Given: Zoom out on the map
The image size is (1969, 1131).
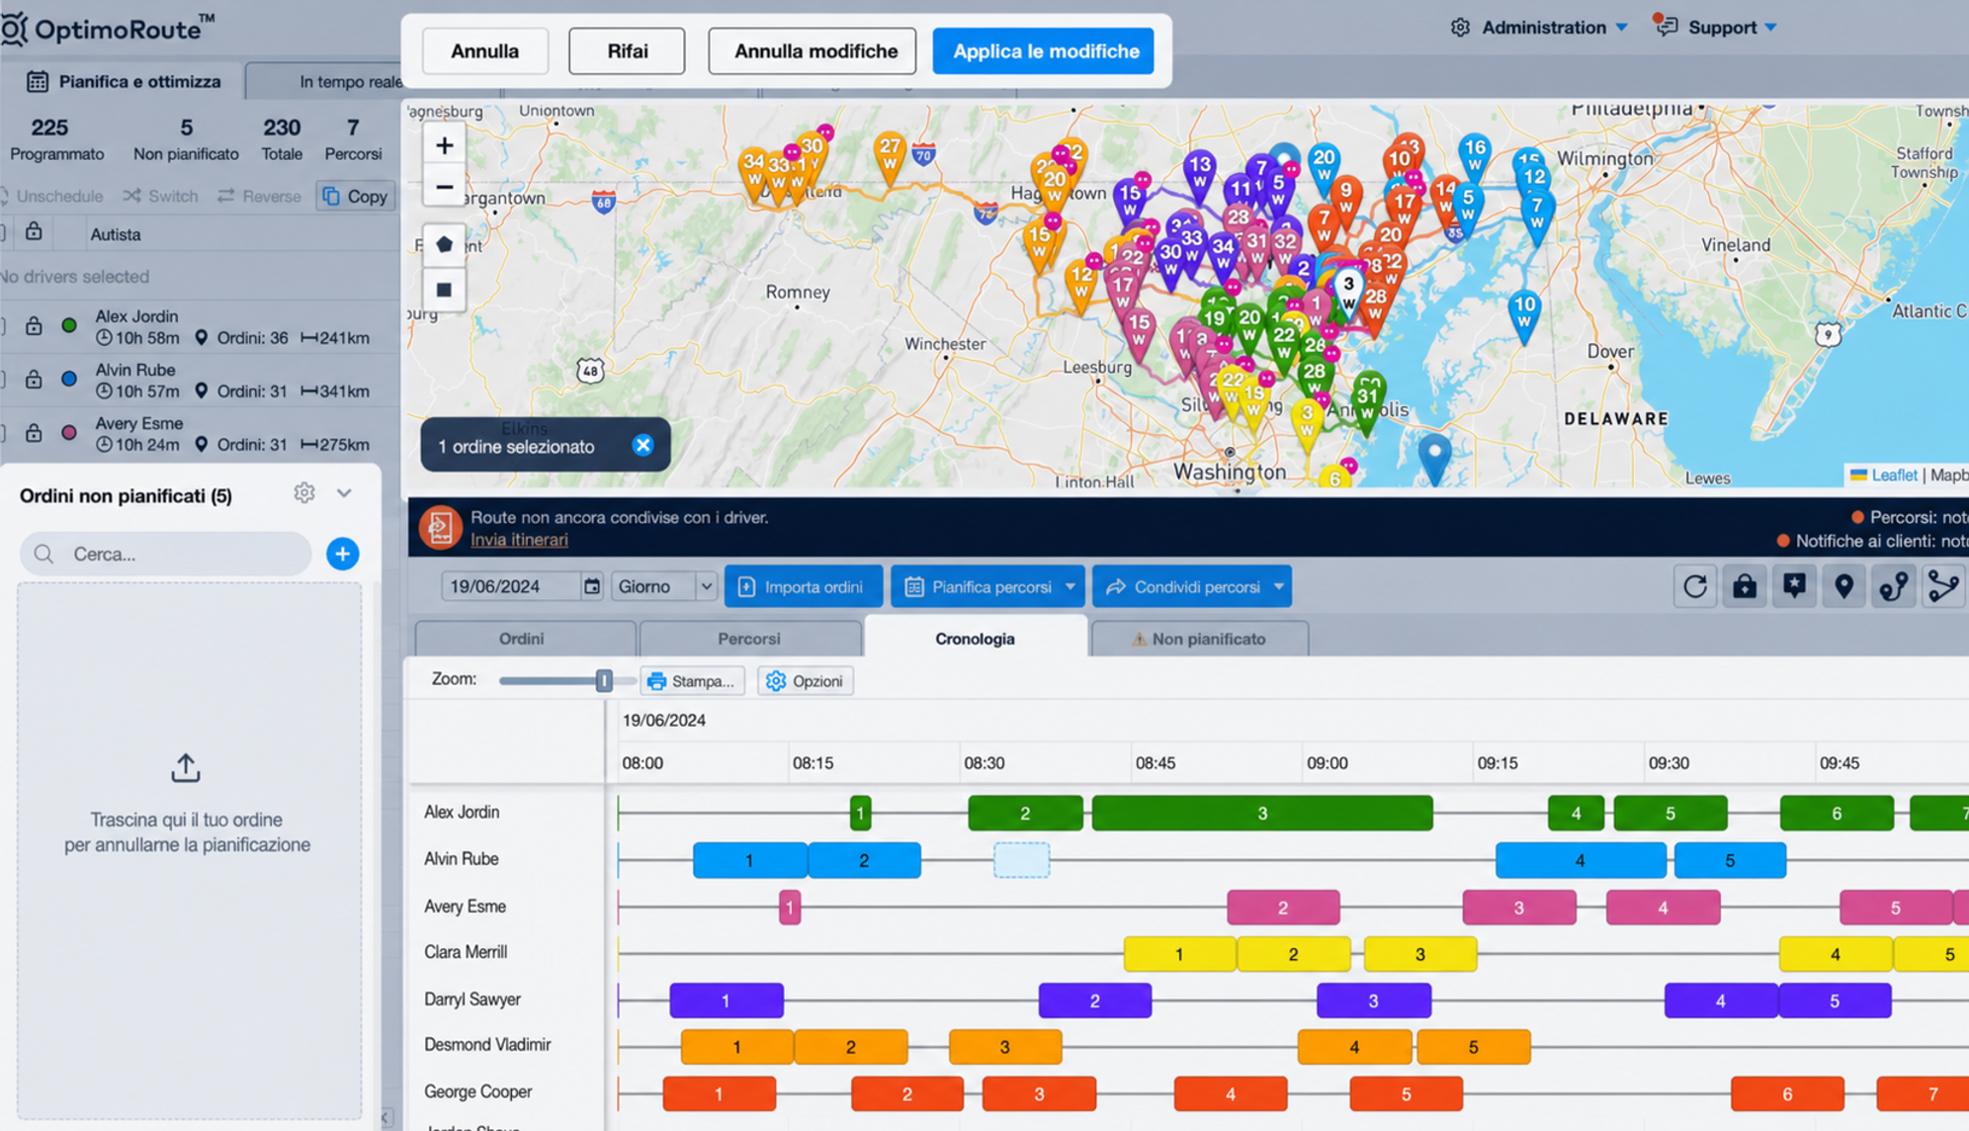Looking at the screenshot, I should (444, 187).
